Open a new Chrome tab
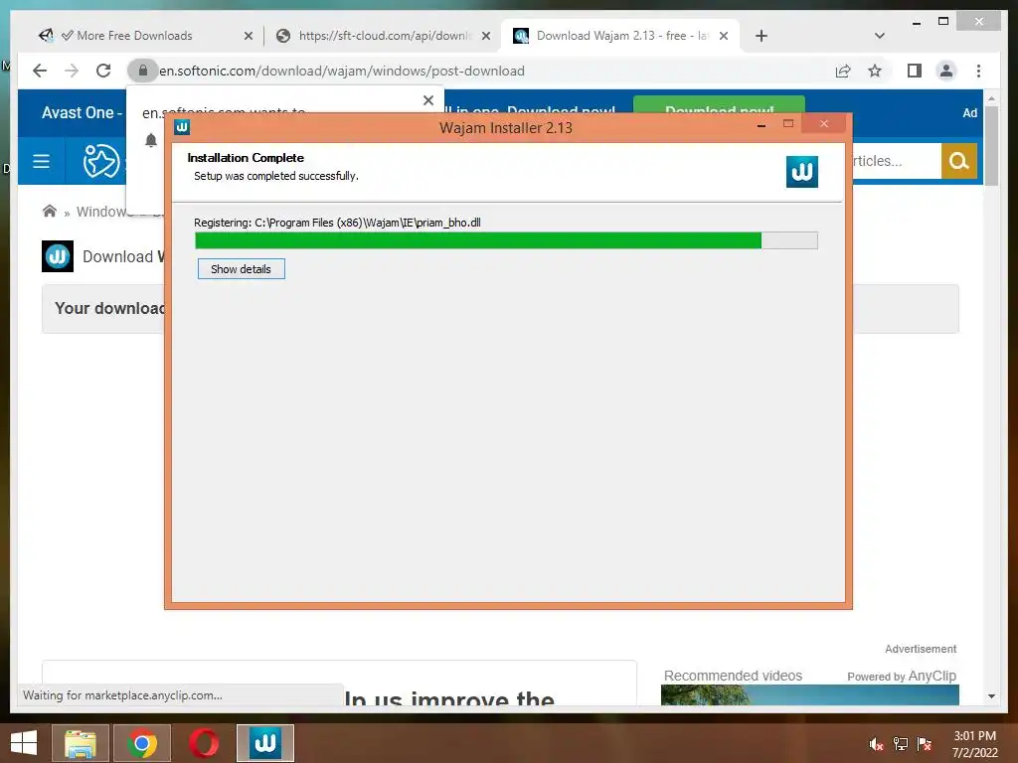1018x763 pixels. [x=762, y=36]
